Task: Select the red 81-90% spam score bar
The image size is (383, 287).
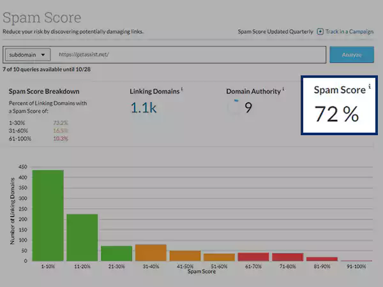Action: coord(322,259)
